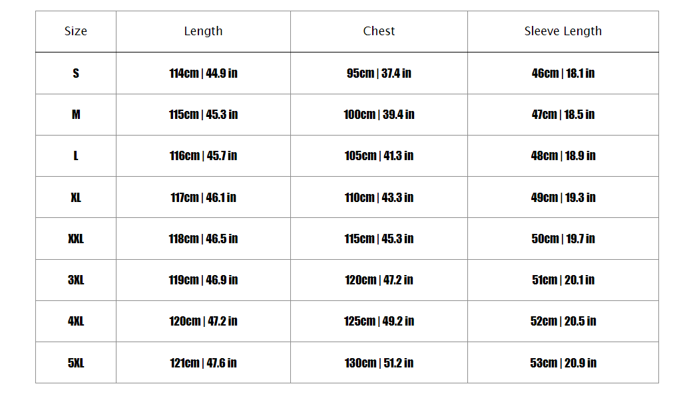This screenshot has height=400, width=697.
Task: Click the 51cm | 20.1 in sleeve cell
Action: [563, 280]
